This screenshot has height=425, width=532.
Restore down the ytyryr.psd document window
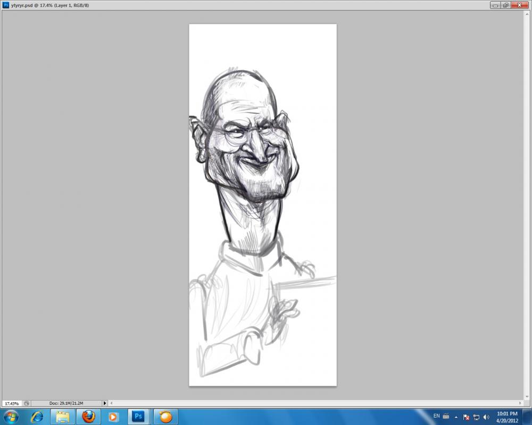505,5
